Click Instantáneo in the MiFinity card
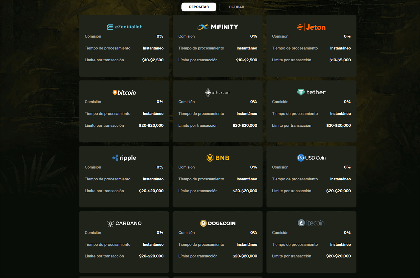420x278 pixels. pos(247,48)
